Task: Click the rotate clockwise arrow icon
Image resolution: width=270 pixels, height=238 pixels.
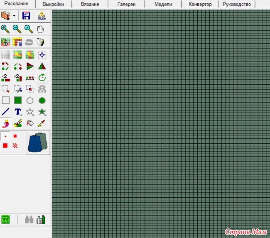Action: point(42,77)
